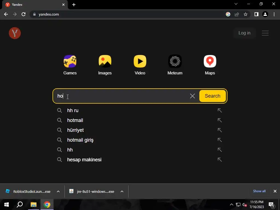Click Show all downloads

(x=259, y=191)
